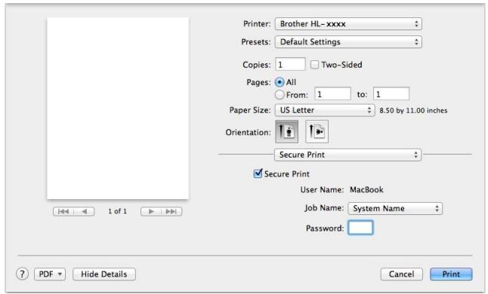
Task: Open help with question mark button
Action: coord(22,274)
